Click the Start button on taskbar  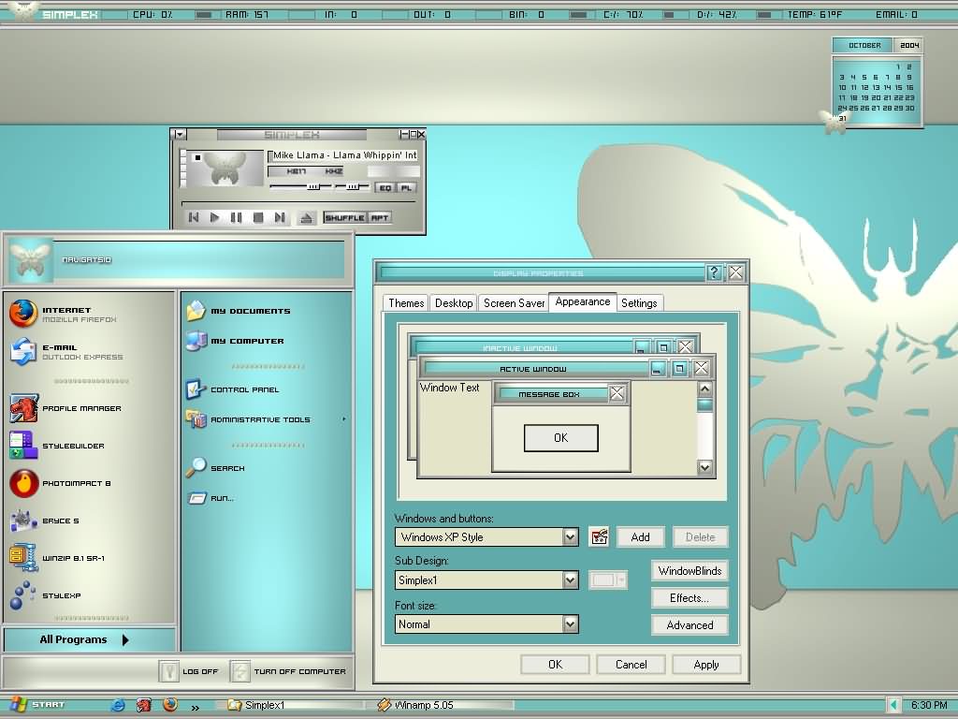pyautogui.click(x=36, y=705)
